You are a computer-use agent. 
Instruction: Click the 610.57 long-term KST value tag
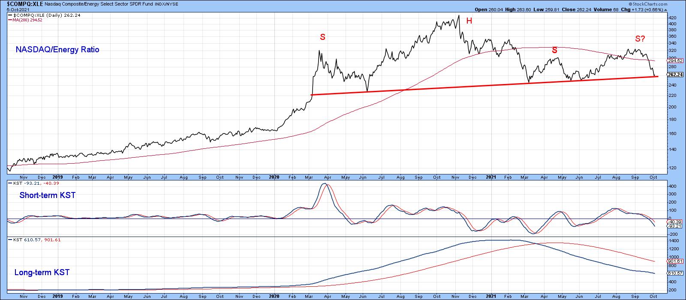[x=675, y=273]
